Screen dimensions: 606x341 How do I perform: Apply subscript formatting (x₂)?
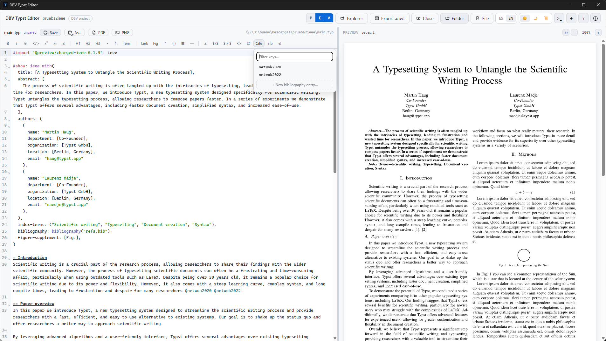(55, 44)
